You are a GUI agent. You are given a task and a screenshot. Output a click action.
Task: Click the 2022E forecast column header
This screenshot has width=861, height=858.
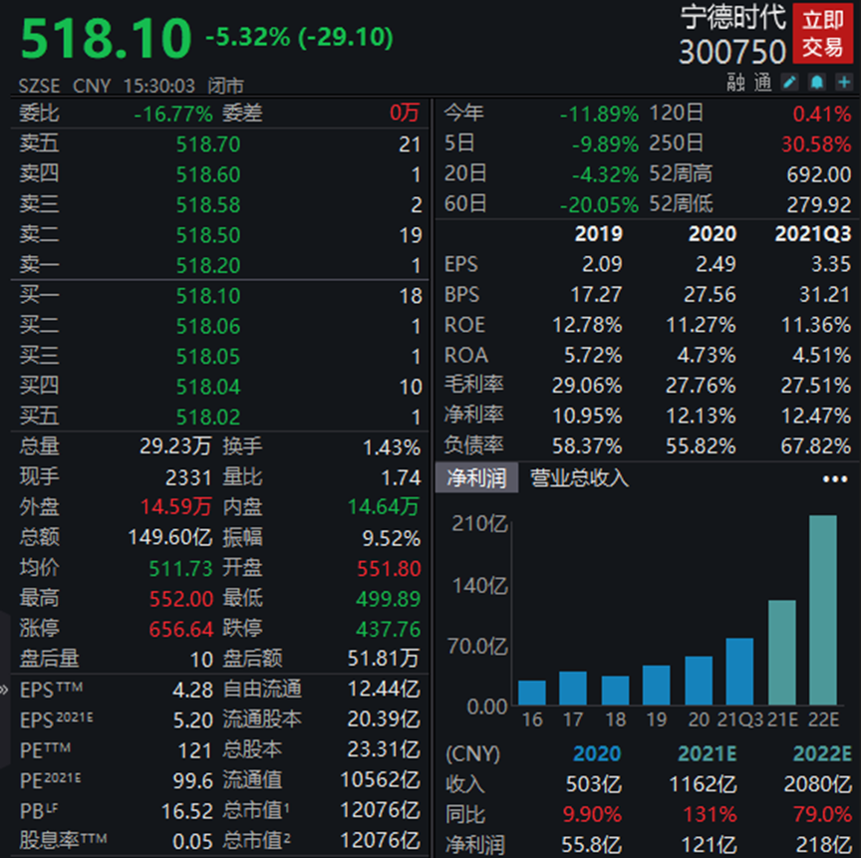point(822,753)
